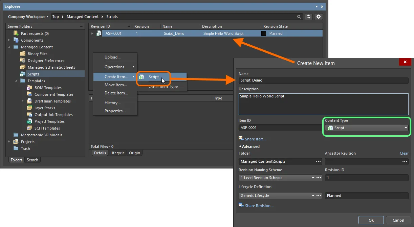The height and width of the screenshot is (227, 414).
Task: Open the Company Workspace dropdown
Action: tap(28, 17)
